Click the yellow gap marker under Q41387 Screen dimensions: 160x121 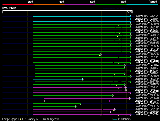coord(117,36)
